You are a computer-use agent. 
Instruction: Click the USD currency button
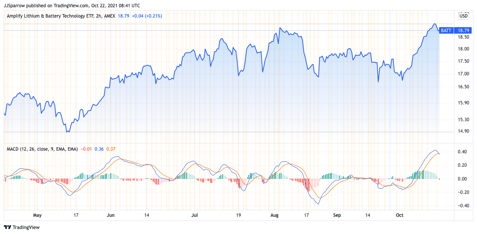464,16
